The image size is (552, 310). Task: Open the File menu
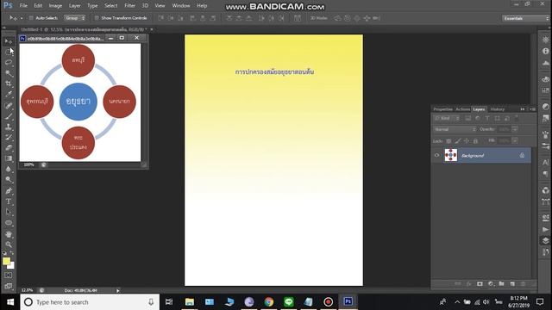pos(23,6)
